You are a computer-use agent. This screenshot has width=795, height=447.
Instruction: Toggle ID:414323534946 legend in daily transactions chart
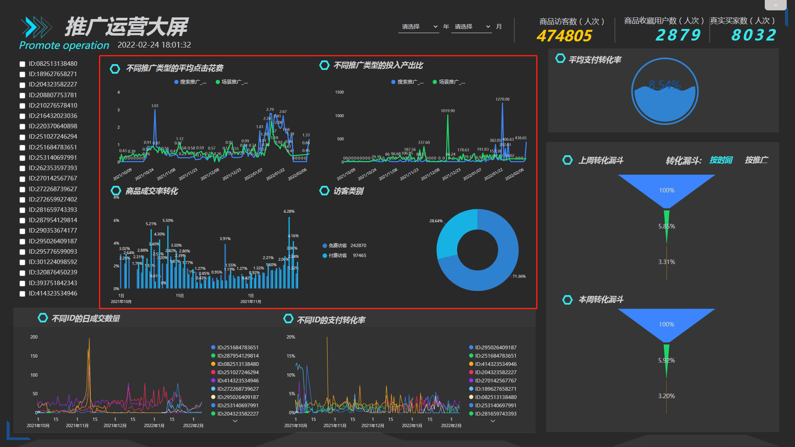tap(235, 381)
